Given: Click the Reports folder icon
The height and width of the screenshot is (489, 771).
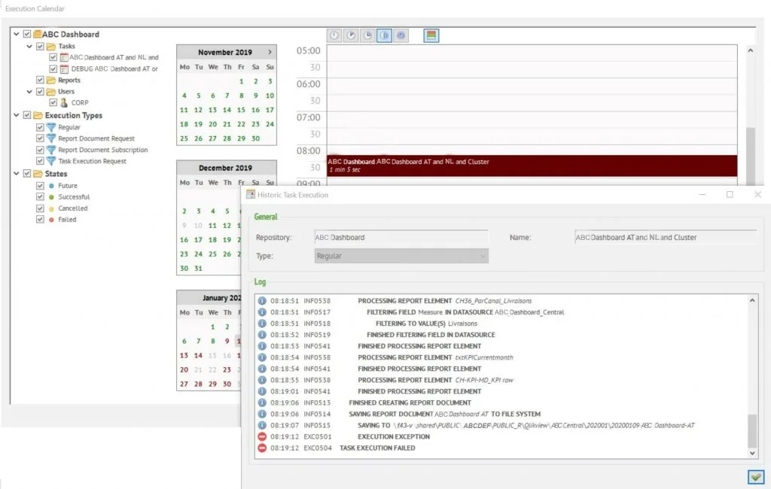Looking at the screenshot, I should (x=51, y=80).
